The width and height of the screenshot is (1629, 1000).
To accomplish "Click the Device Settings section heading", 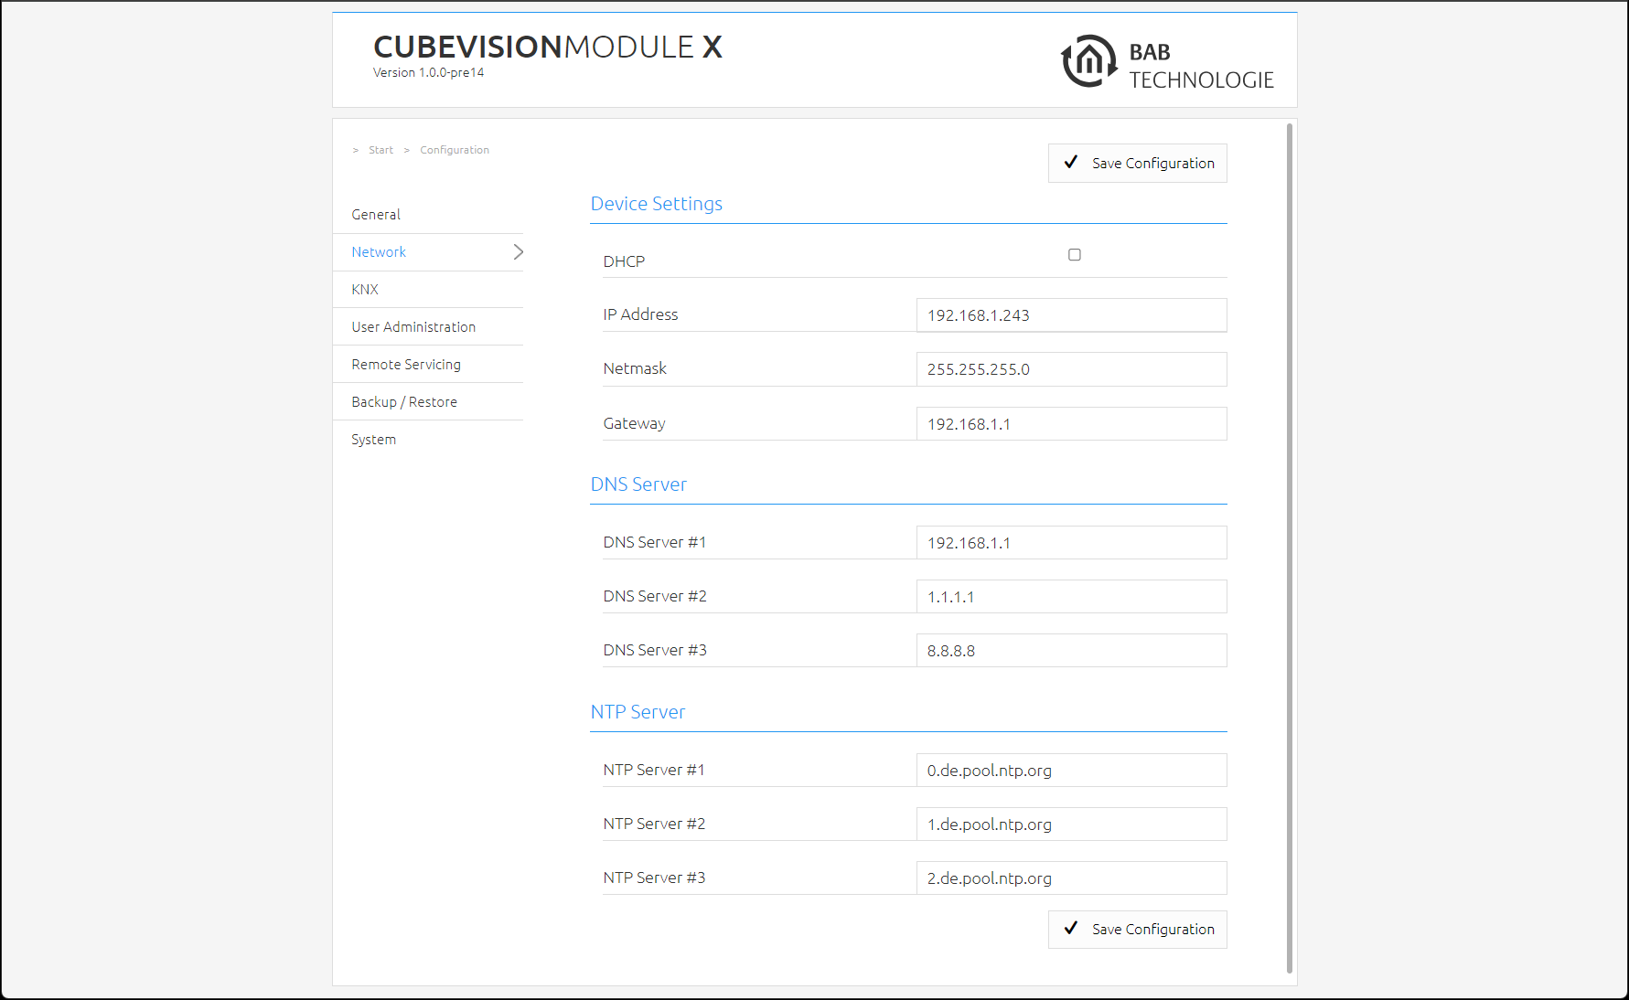I will click(x=657, y=204).
